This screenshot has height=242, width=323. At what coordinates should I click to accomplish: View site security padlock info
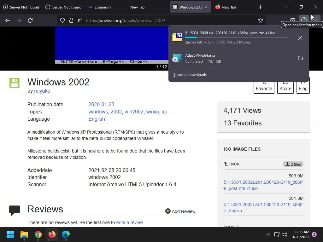[71, 20]
